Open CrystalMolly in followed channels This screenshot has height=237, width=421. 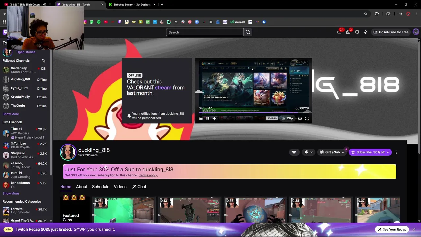tap(25, 97)
